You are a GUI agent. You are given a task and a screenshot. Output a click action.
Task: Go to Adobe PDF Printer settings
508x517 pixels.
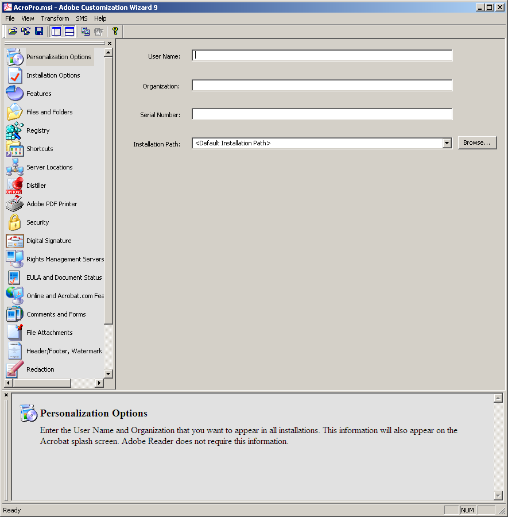point(51,204)
